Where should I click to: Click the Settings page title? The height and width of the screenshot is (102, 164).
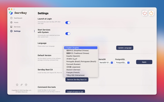click(43, 13)
